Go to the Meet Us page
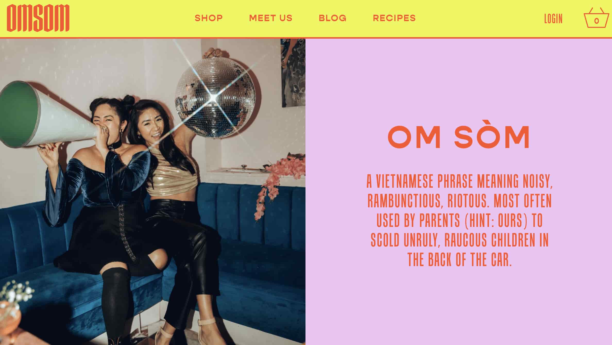The height and width of the screenshot is (345, 612). [x=271, y=18]
